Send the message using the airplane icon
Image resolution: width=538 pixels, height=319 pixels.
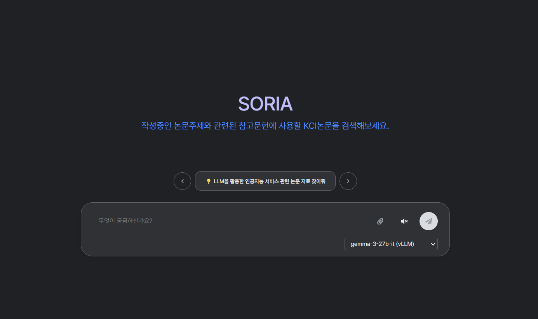pyautogui.click(x=428, y=221)
